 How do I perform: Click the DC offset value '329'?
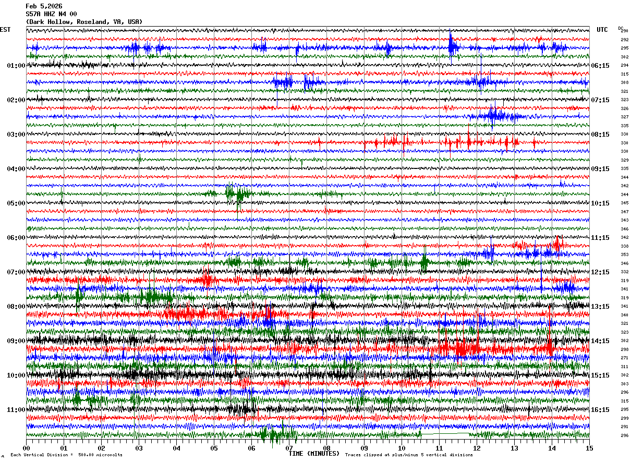coord(624,160)
